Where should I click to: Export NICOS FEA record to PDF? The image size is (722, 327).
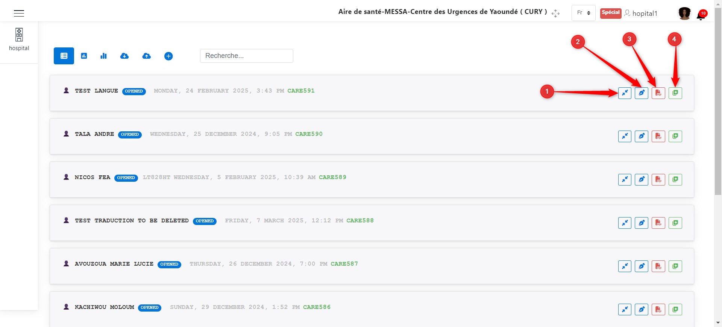point(658,179)
